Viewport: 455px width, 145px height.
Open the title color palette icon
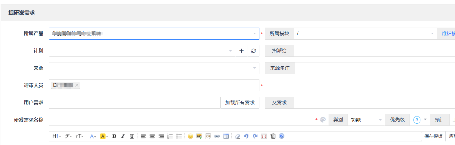pyautogui.click(x=323, y=120)
